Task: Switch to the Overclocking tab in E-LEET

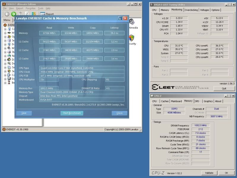Action: [191, 10]
